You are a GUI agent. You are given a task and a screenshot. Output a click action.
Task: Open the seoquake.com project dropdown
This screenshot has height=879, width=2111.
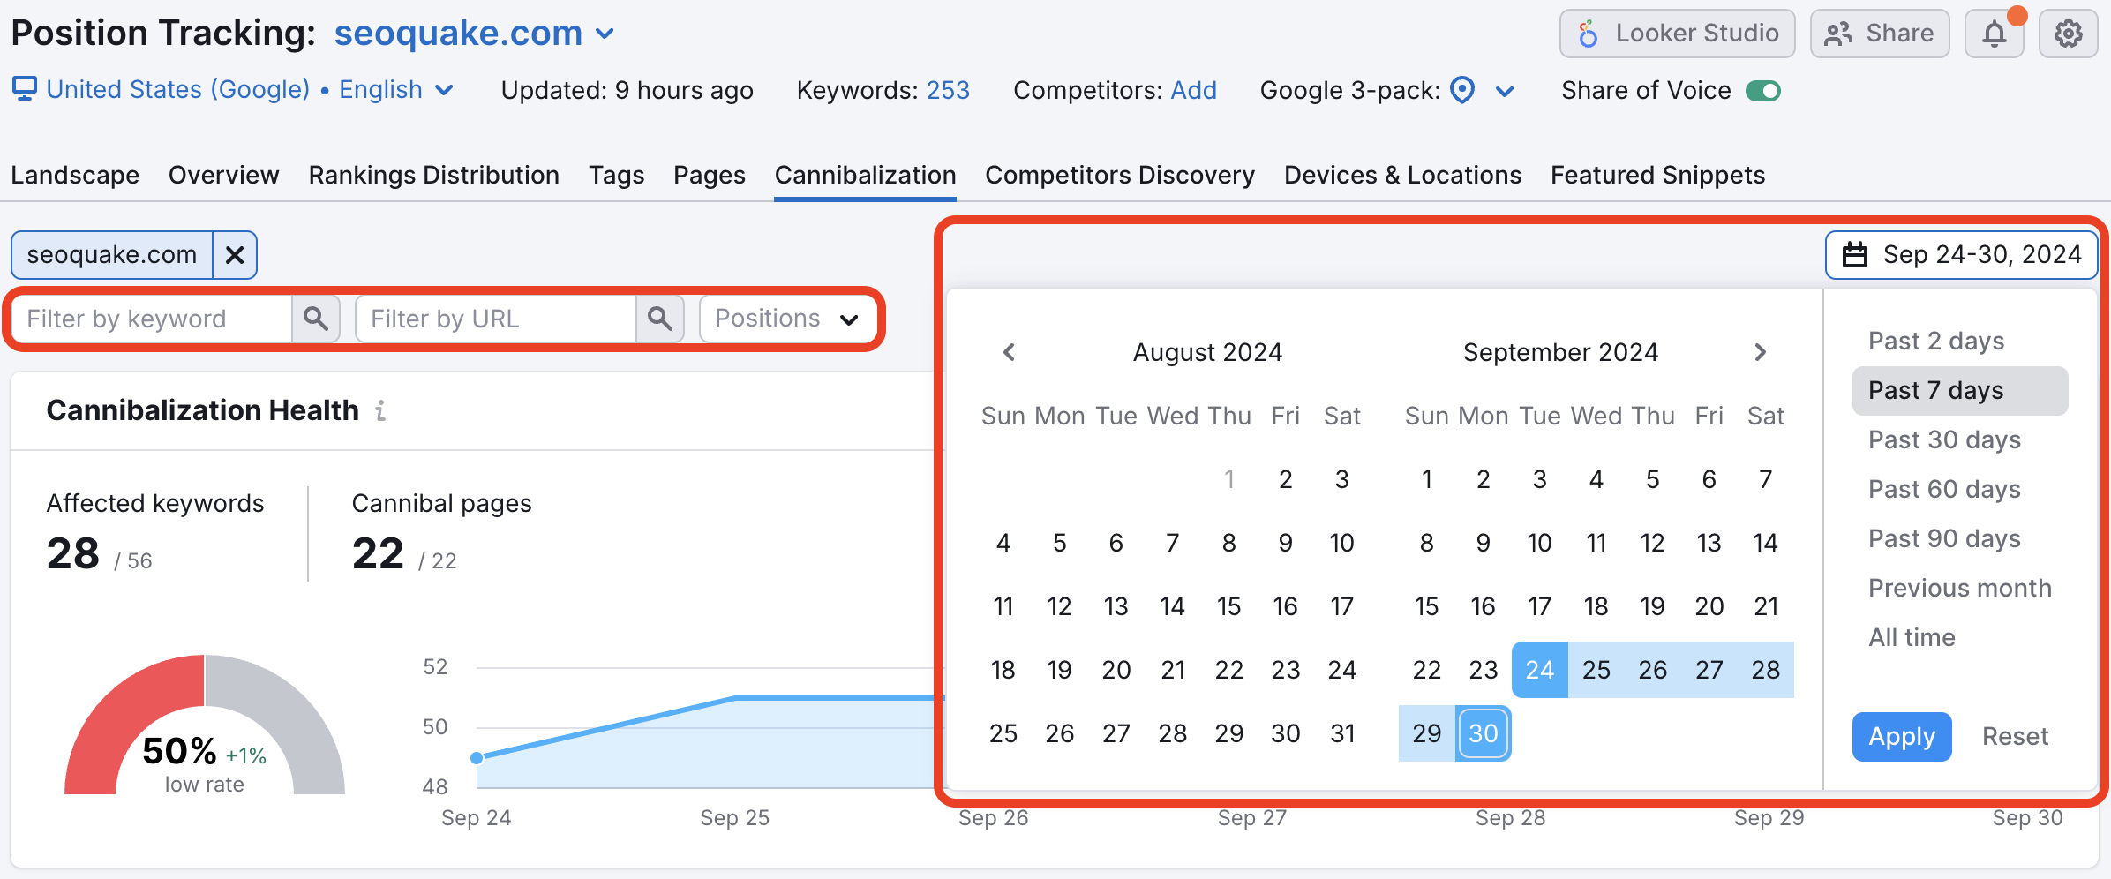(x=474, y=34)
